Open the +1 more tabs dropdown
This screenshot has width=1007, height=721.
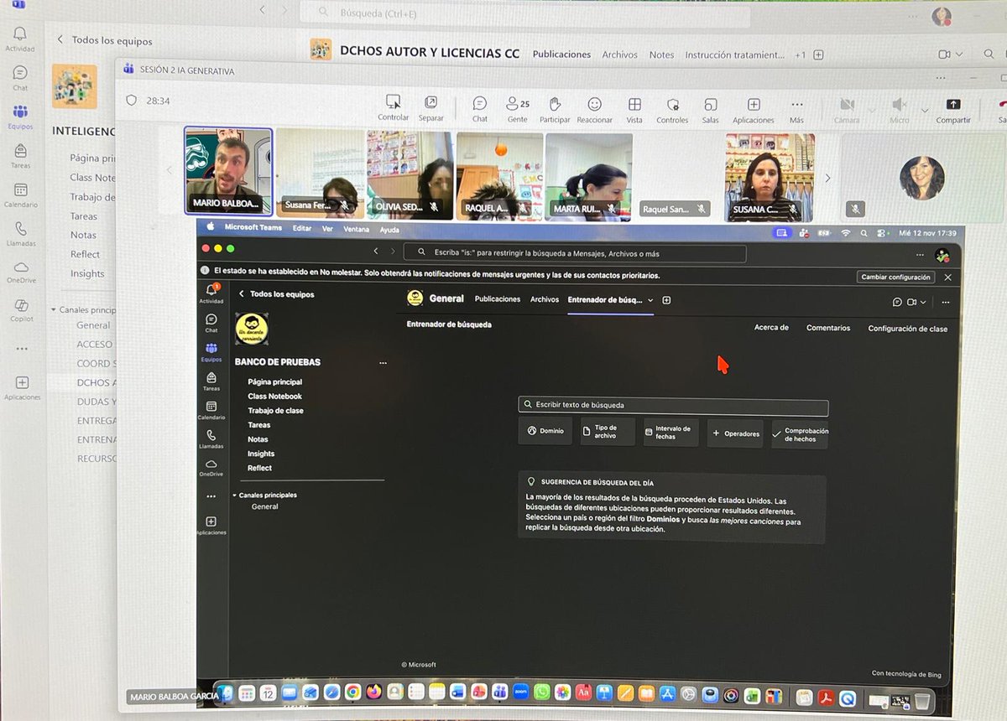pos(800,54)
